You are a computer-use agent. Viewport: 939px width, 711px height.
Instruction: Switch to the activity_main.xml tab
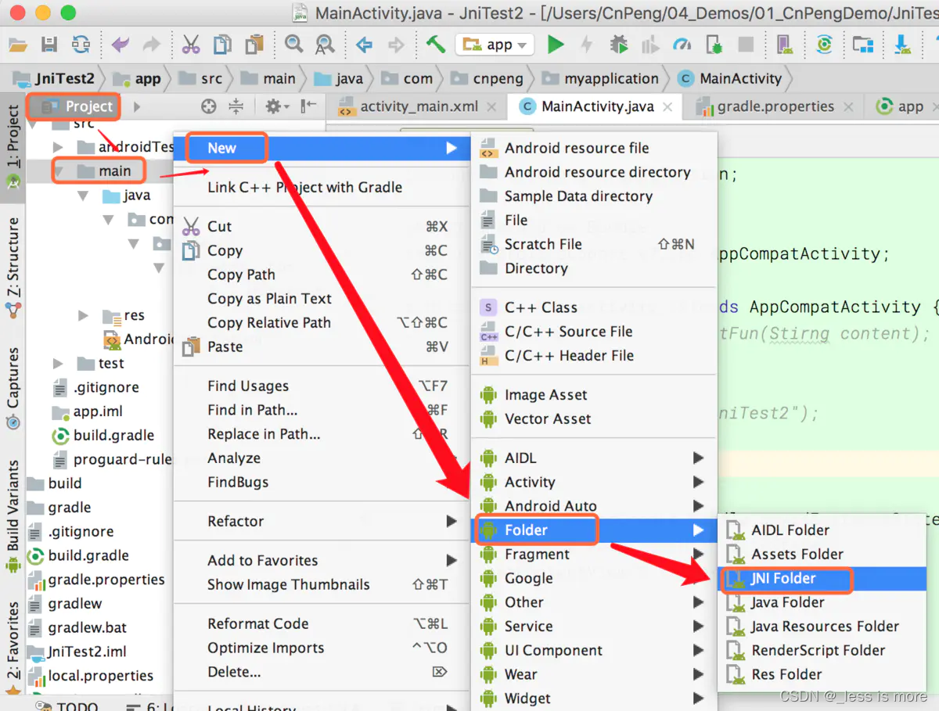(x=418, y=106)
